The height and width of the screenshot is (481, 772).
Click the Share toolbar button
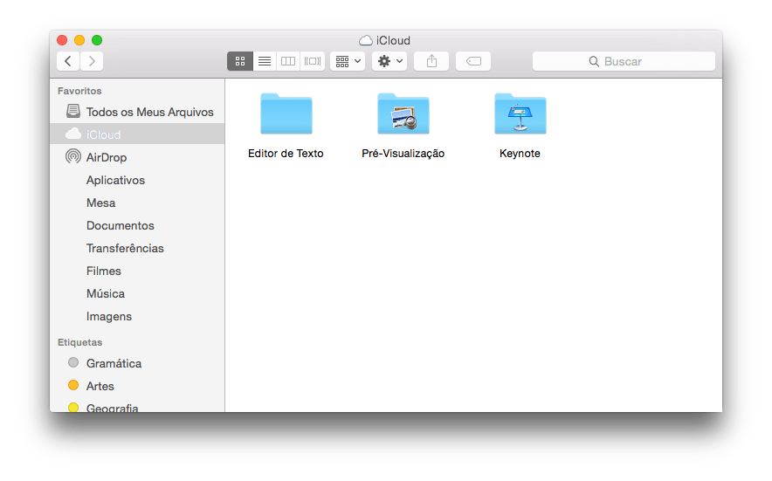[x=431, y=61]
